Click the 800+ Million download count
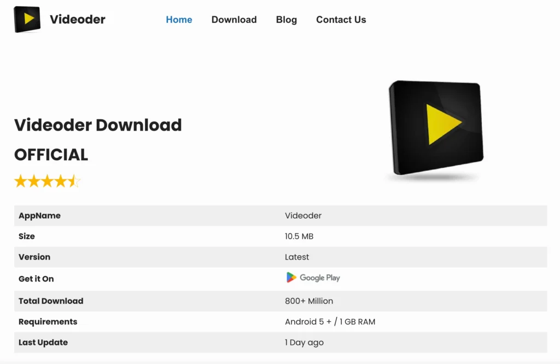The height and width of the screenshot is (364, 560). click(x=308, y=301)
